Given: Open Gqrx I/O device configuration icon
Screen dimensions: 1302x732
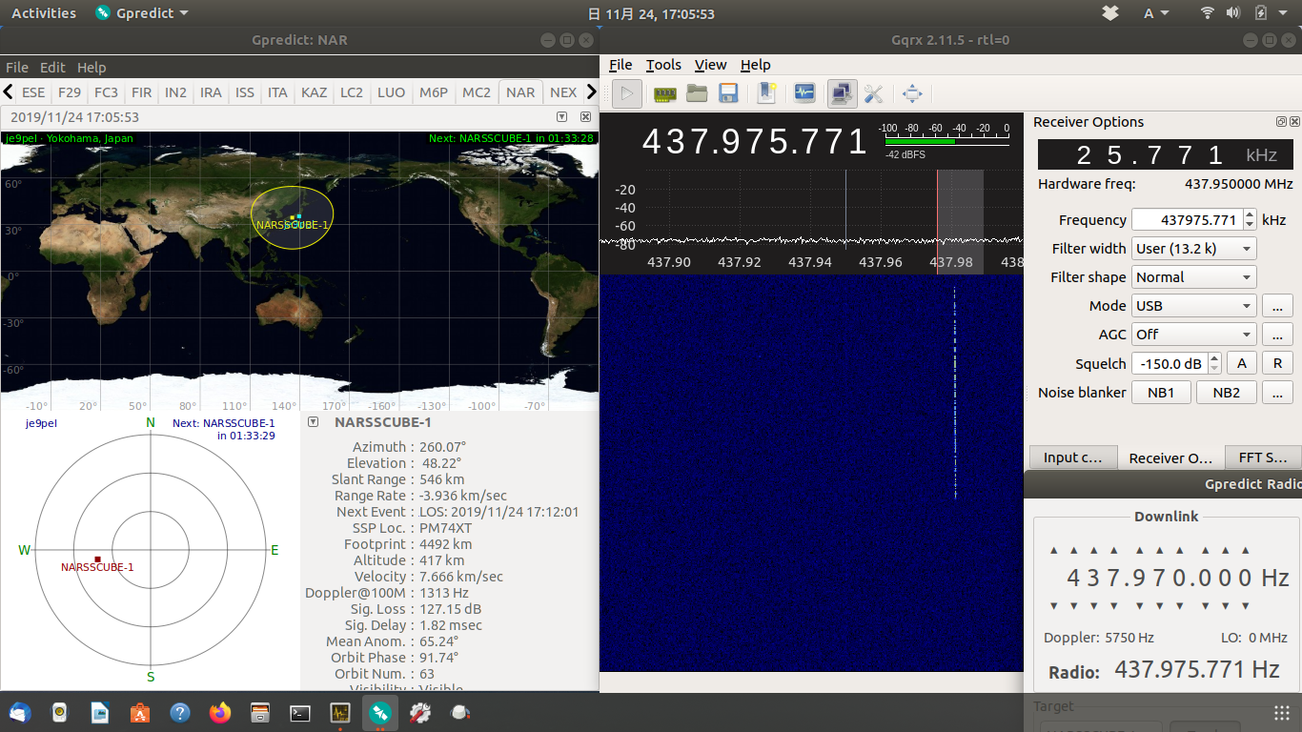Looking at the screenshot, I should (664, 93).
